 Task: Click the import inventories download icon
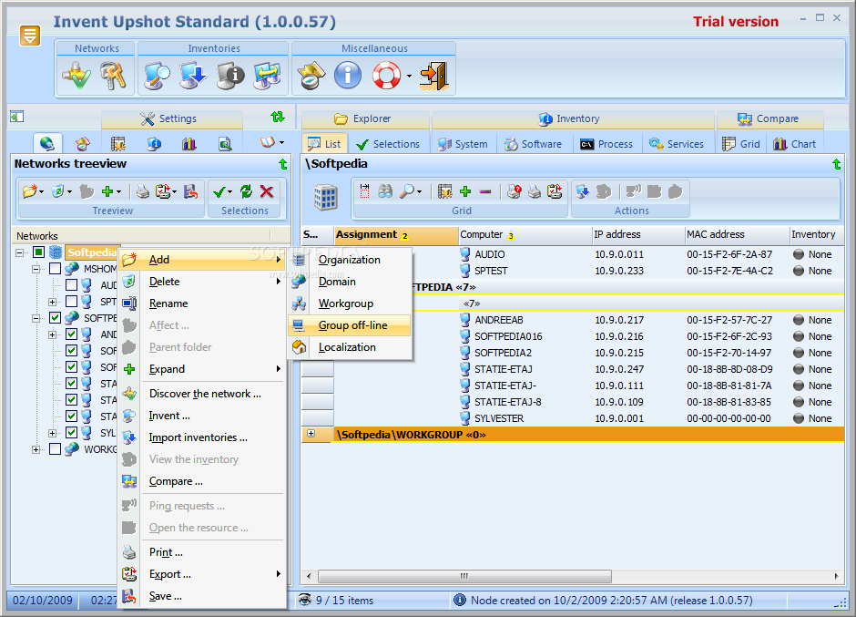(x=193, y=76)
